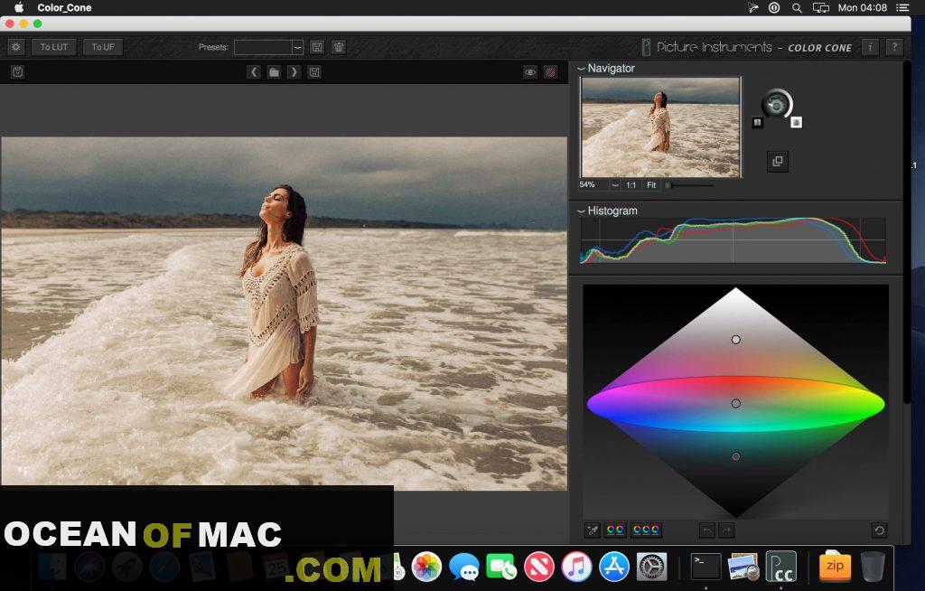Open the zoom percentage dropdown
Viewport: 925px width, 591px height.
coord(614,184)
